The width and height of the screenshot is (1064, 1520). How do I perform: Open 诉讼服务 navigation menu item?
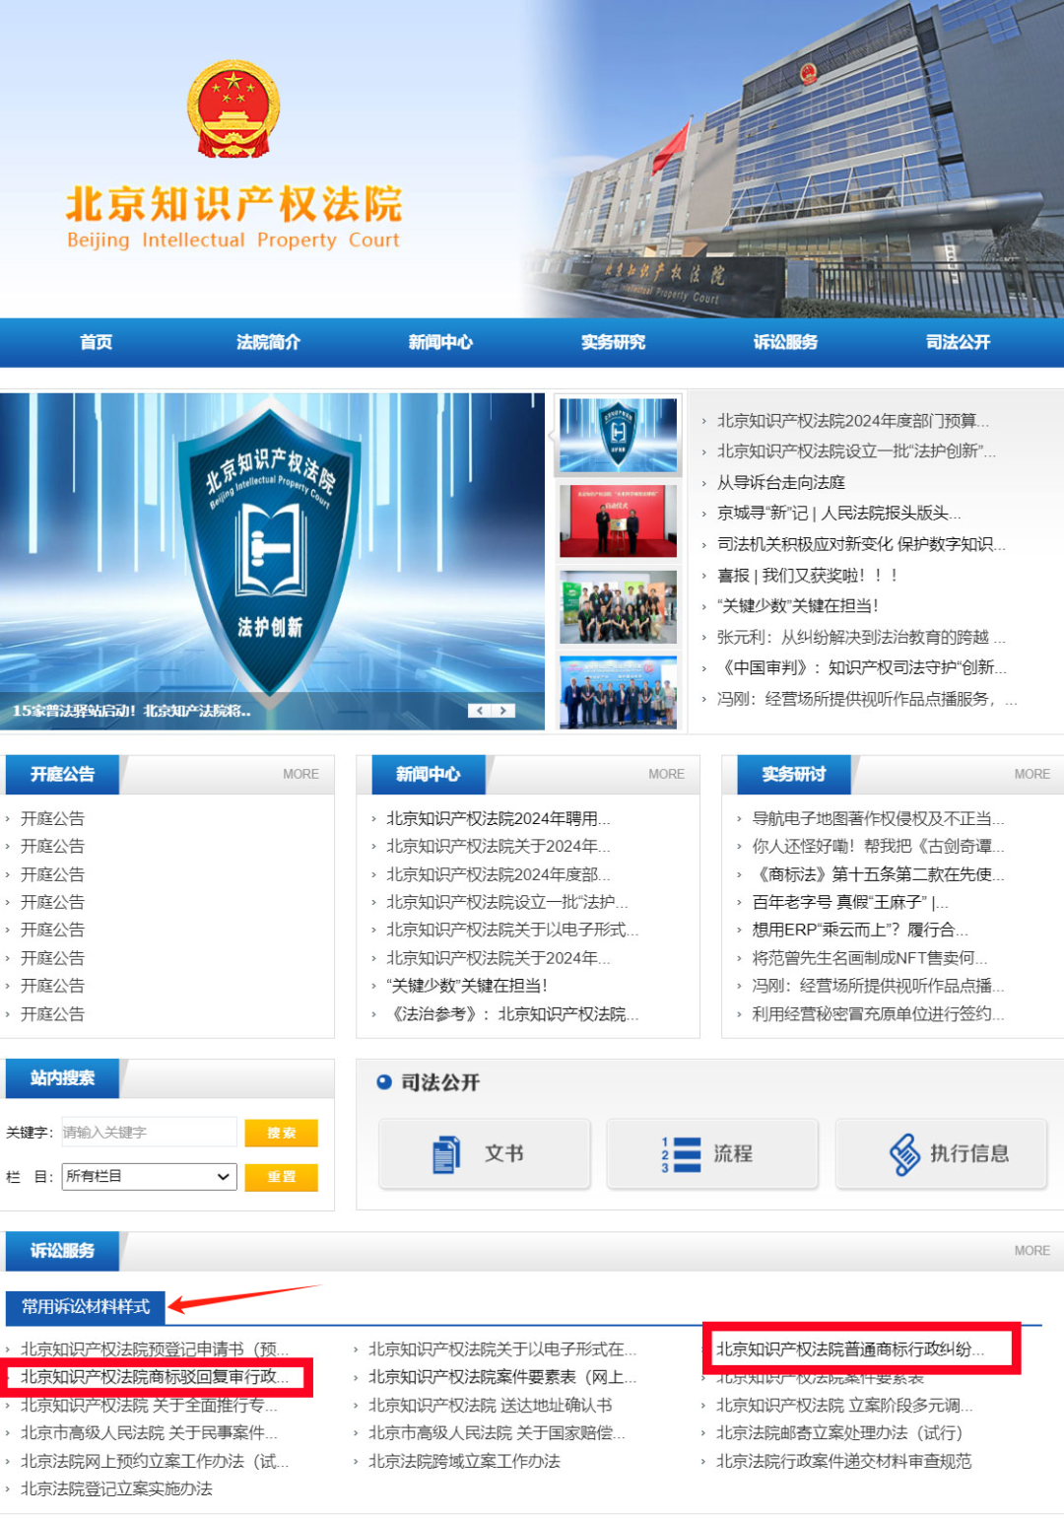pos(785,342)
